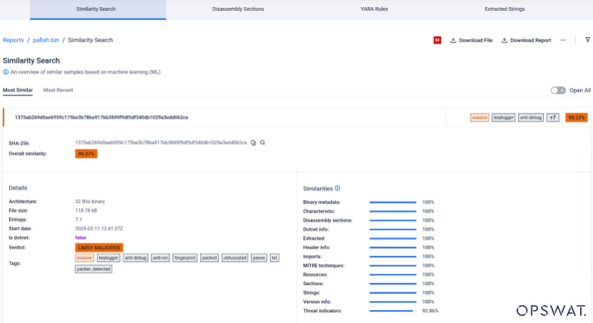Viewport: 593px width, 323px height.
Task: Click the Overall similarity 99.37% badge
Action: (x=86, y=154)
